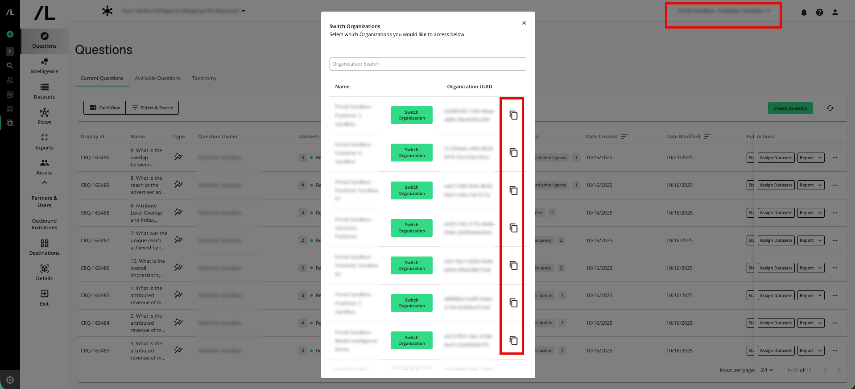This screenshot has height=389, width=855.
Task: Expand the Report dropdown for CRQ-163490
Action: pyautogui.click(x=810, y=157)
